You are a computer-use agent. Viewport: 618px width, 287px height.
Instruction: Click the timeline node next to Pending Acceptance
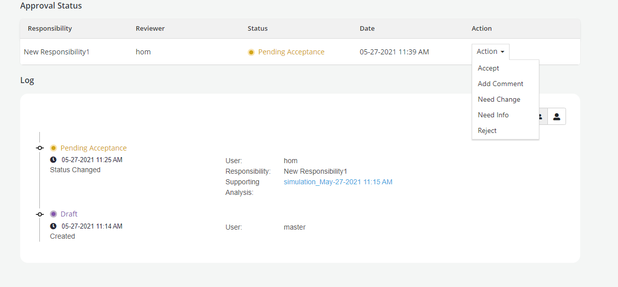point(40,148)
